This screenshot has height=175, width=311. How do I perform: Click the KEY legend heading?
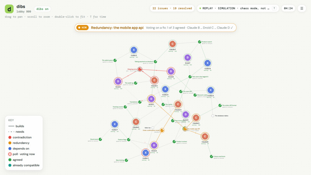(11, 120)
